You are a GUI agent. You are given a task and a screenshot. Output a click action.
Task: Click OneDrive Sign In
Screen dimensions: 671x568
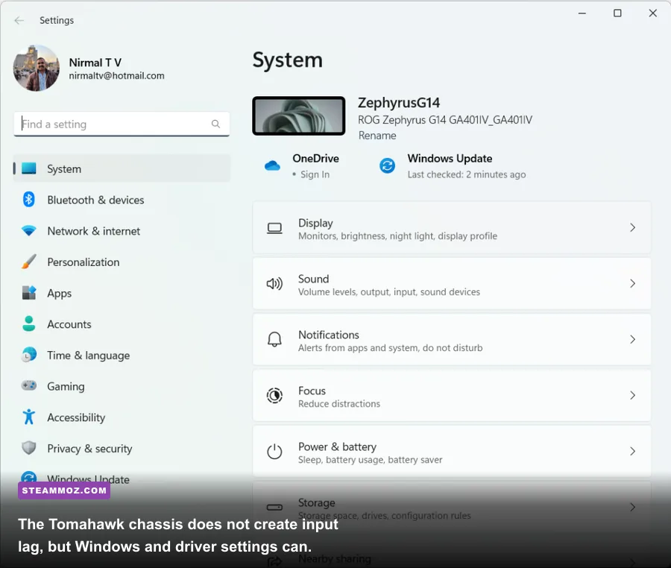coord(315,174)
